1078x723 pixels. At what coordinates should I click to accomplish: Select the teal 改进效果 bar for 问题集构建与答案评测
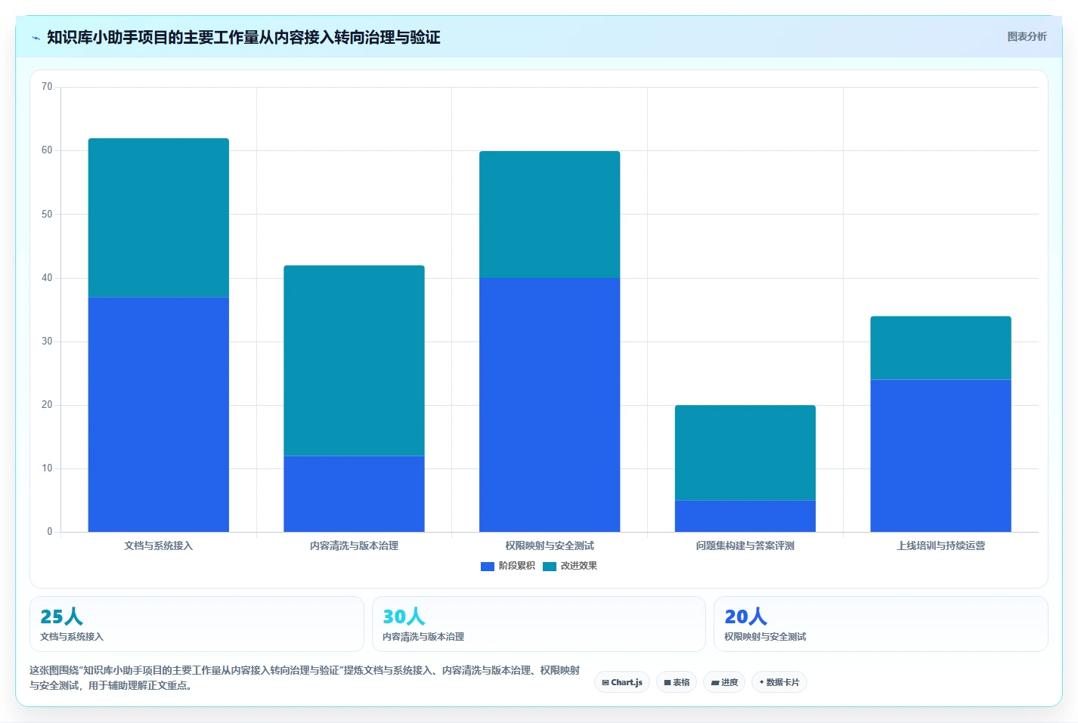[x=745, y=453]
